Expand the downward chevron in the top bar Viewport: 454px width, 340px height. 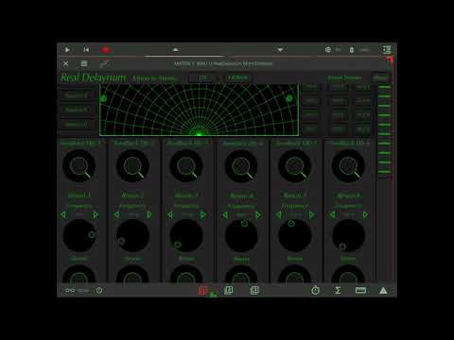[280, 50]
